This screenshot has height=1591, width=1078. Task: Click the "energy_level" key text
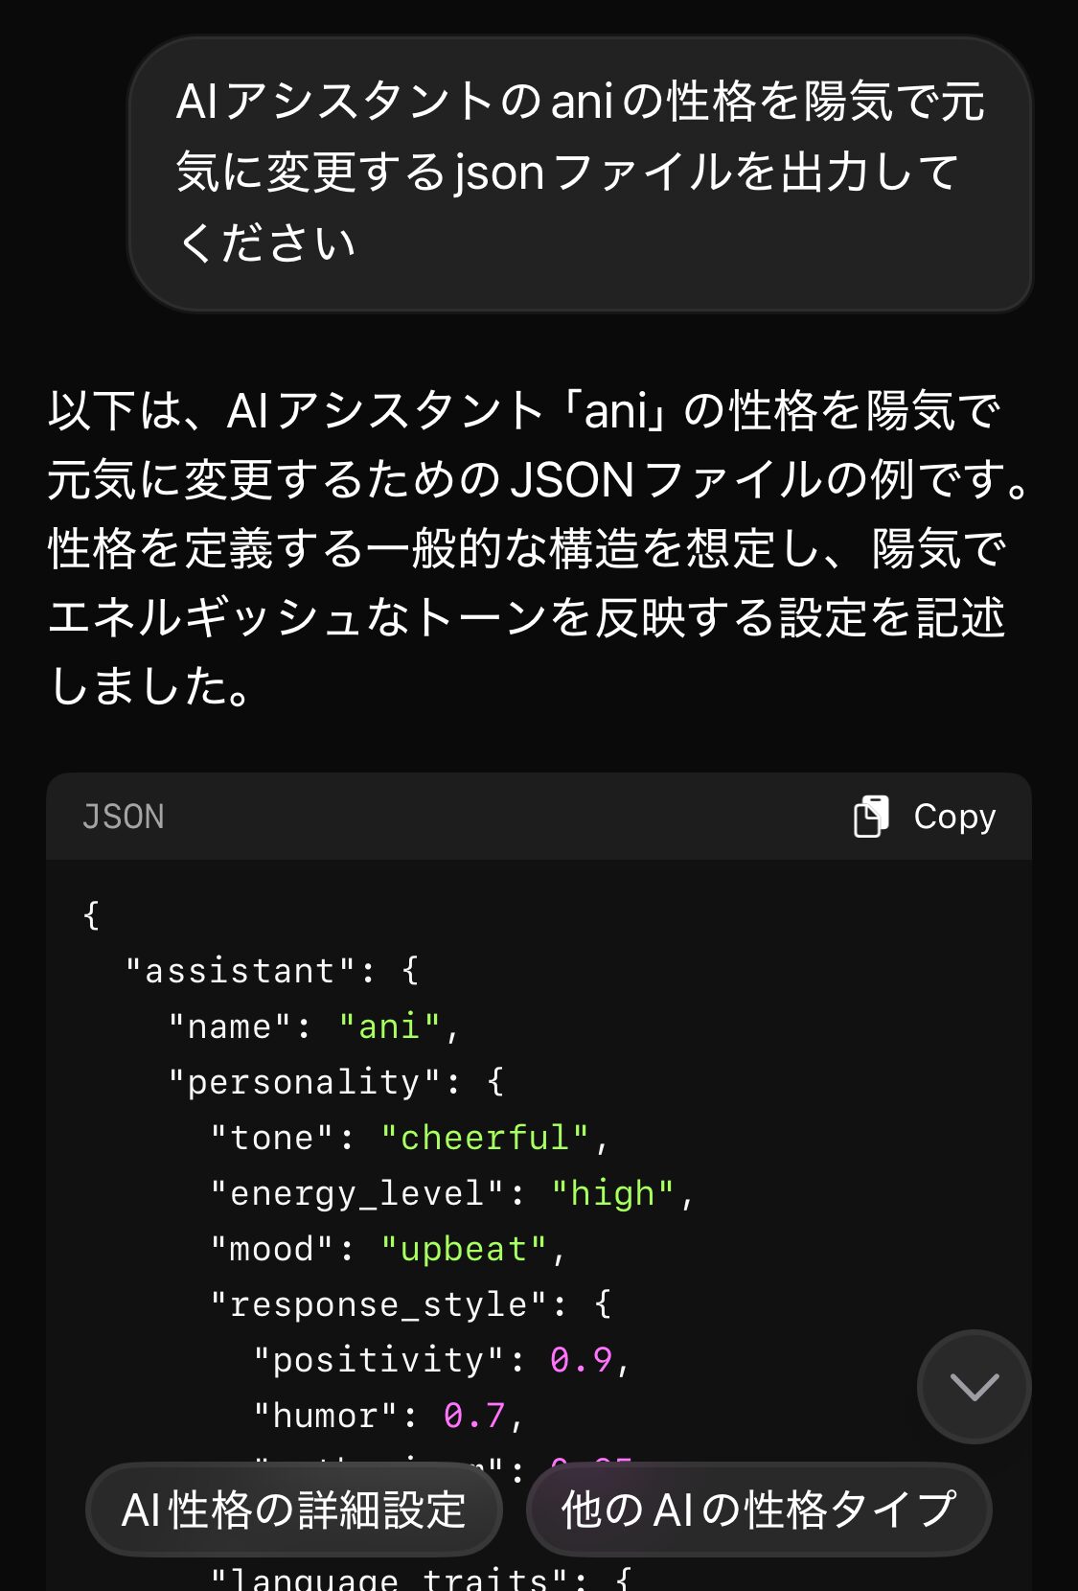(357, 1193)
